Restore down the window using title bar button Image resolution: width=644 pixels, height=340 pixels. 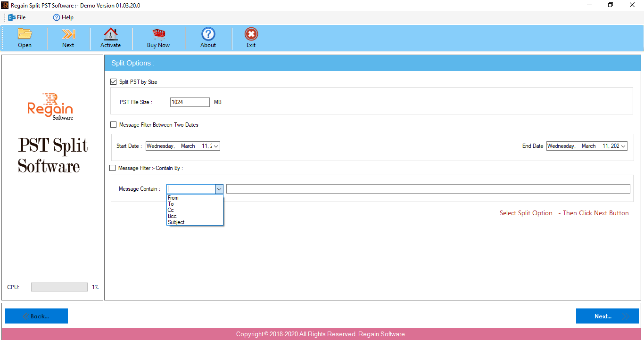[611, 5]
